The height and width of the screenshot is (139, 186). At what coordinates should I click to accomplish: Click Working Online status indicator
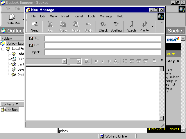pyautogui.click(x=114, y=136)
